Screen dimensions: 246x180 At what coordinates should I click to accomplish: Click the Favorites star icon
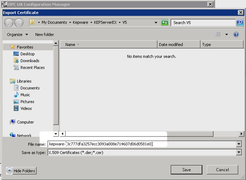12,47
